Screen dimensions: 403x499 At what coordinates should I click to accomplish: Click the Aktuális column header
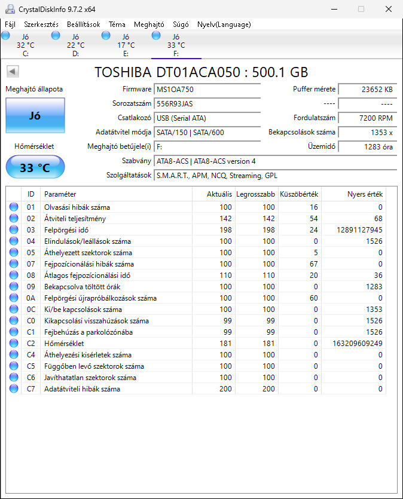click(213, 194)
